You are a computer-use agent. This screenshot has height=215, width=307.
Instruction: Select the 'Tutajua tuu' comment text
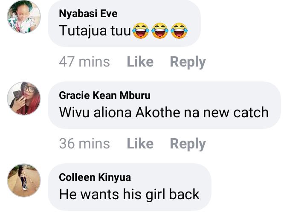coord(95,31)
